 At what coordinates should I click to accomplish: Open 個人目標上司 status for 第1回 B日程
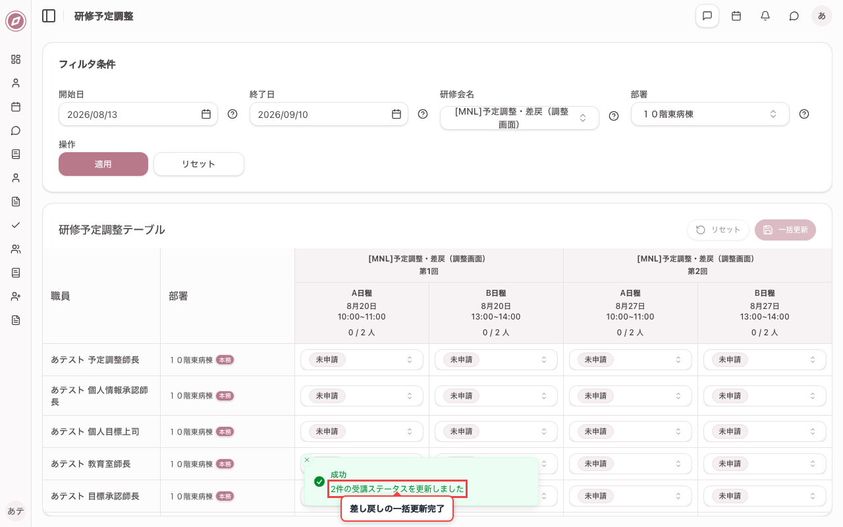[x=496, y=431]
